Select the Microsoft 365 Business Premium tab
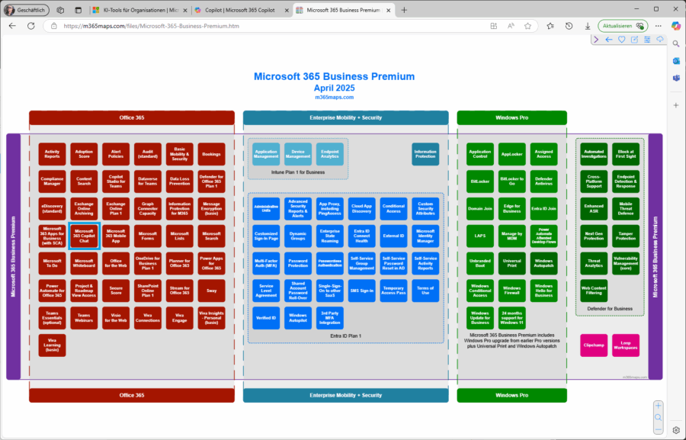The height and width of the screenshot is (440, 686). [344, 10]
